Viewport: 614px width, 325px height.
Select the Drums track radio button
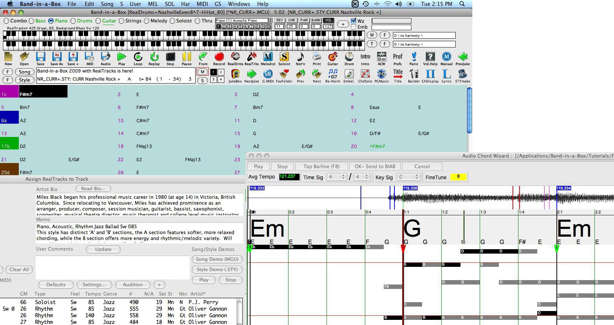tap(73, 21)
